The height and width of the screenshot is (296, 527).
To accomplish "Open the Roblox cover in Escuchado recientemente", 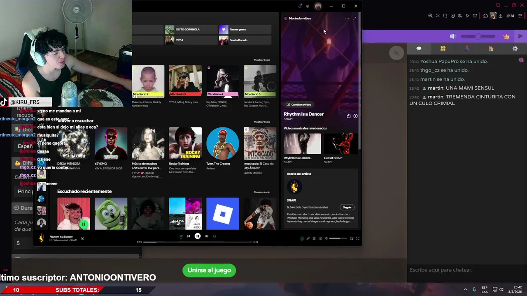I will click(x=222, y=214).
